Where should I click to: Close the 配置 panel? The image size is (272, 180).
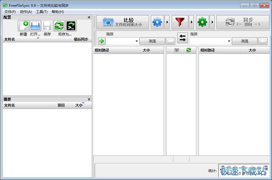click(89, 17)
